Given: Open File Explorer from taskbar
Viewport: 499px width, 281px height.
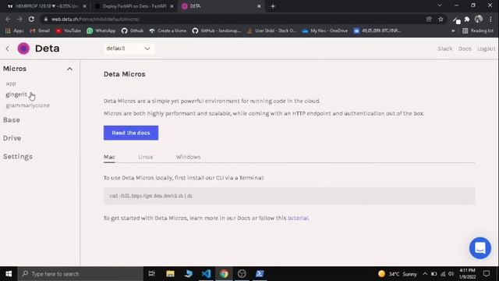Looking at the screenshot, I should coord(170,274).
